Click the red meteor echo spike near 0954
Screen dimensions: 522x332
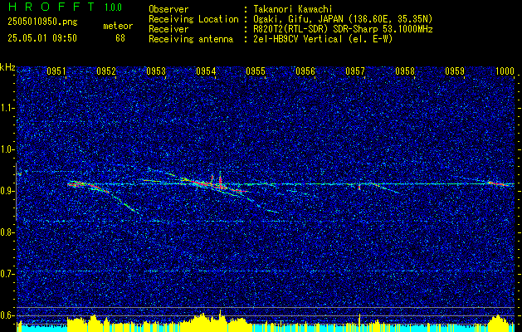[220, 182]
